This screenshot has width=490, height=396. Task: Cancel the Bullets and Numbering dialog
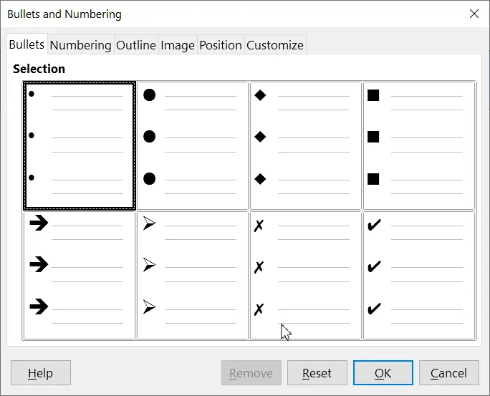click(448, 373)
